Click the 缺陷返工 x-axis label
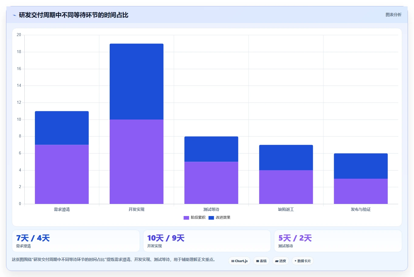Screen dimensions: 414x277 (286, 209)
